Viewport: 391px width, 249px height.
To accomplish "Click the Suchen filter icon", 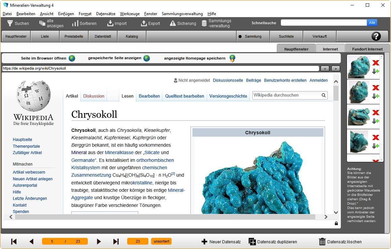I will 10,23.
